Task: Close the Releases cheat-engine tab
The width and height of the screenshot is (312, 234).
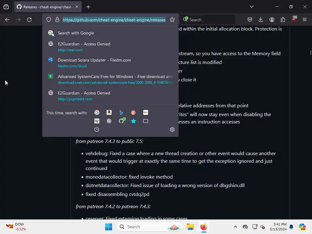Action: [77, 7]
